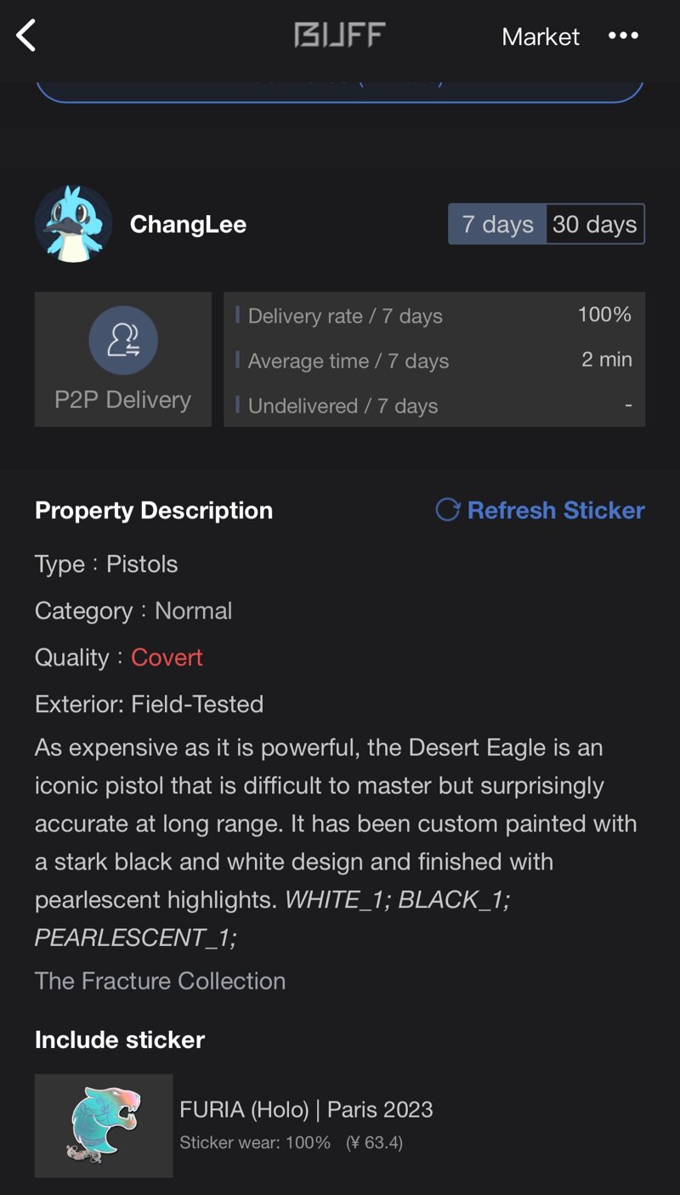Tap the Delivery rate 100% row
The image size is (680, 1195).
tap(434, 315)
